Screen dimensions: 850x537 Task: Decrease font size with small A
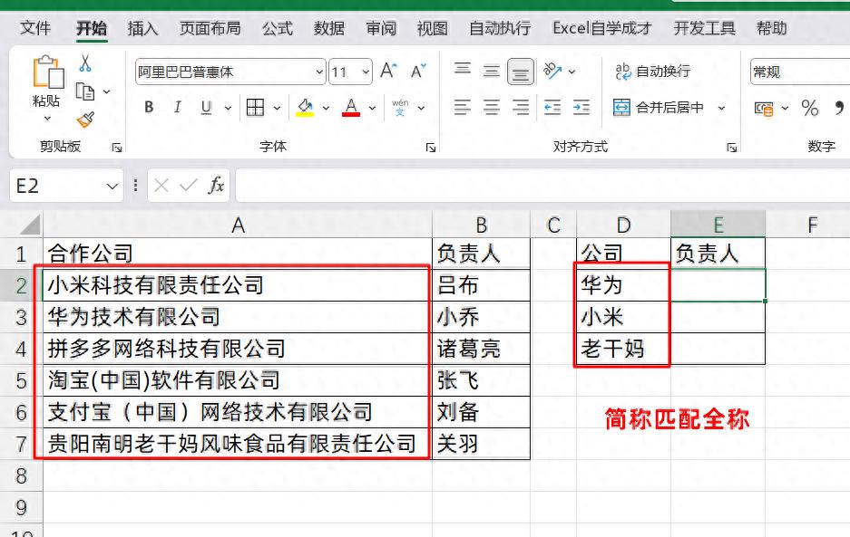coord(418,71)
